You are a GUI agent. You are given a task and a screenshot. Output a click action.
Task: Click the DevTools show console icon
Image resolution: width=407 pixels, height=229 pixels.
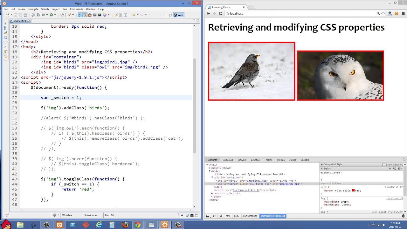pos(214,216)
